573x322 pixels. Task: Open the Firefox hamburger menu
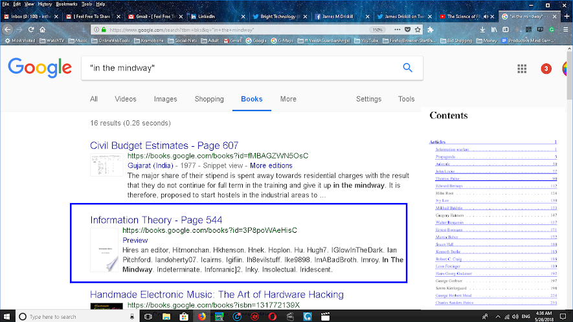tap(565, 30)
